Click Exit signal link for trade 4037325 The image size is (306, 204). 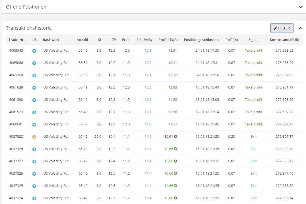tap(253, 186)
